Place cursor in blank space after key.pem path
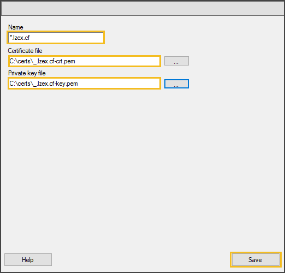Screen dimensions: 285x273 118,84
